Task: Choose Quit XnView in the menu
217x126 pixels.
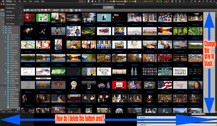Action: (x=10, y=24)
